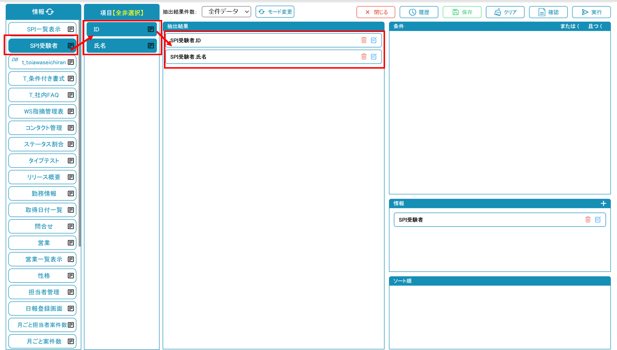
Task: Click または( in 条件 header
Action: [x=570, y=26]
